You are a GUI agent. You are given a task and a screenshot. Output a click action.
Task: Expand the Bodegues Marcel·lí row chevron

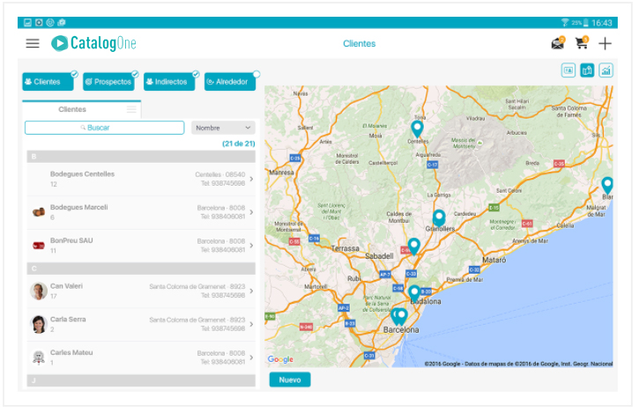[251, 212]
